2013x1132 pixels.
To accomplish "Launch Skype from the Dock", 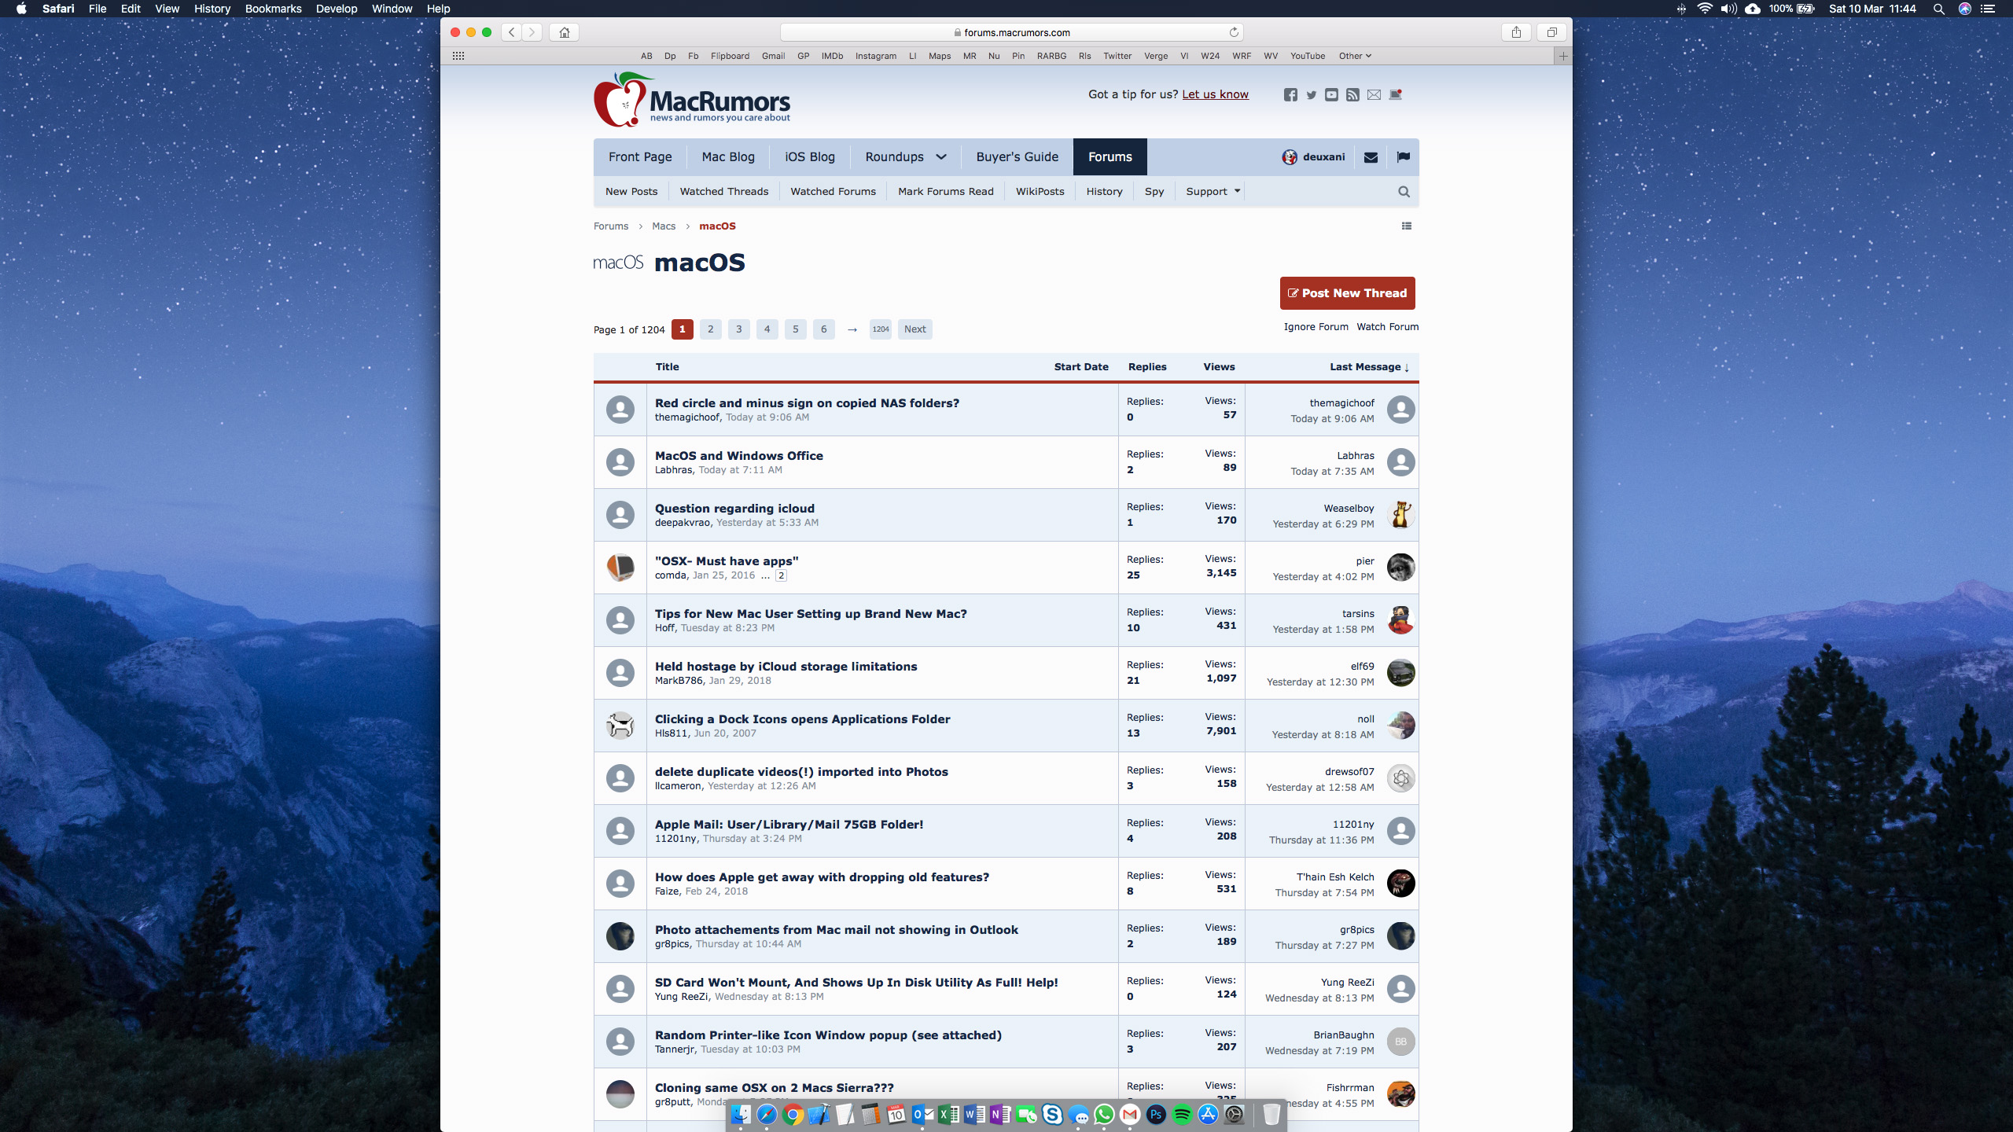I will pos(1052,1114).
